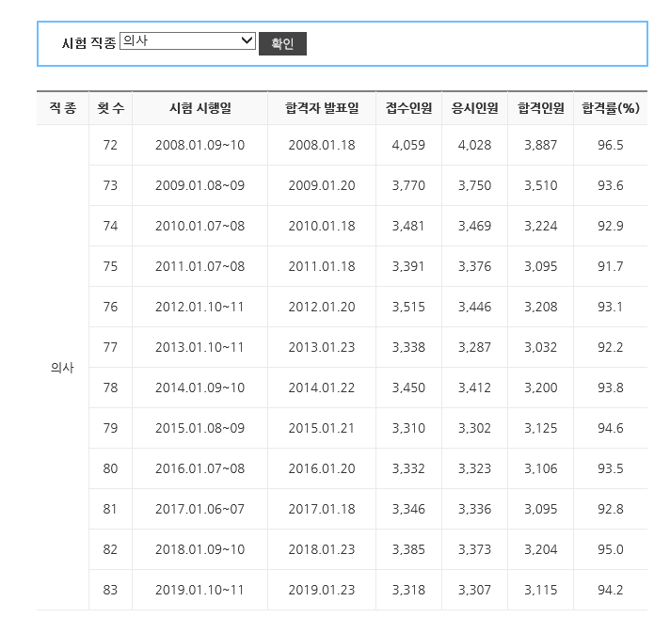Screen dimensions: 670x633
Task: Select the 의사 cell in the 직종 column
Action: (x=62, y=368)
